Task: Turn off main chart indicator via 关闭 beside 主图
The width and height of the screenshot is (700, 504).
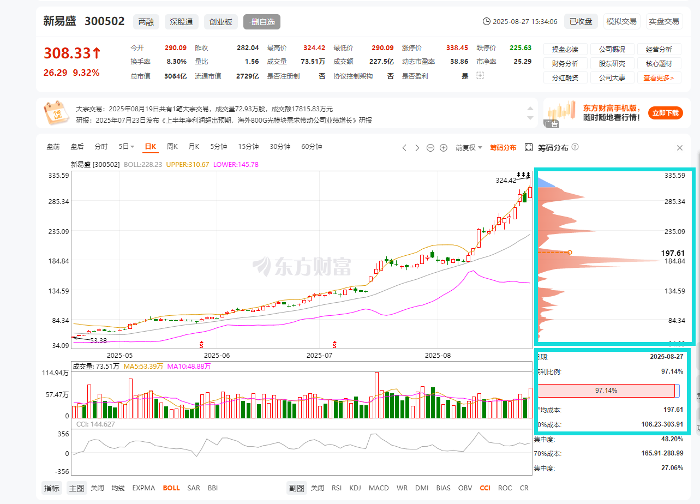Action: [x=97, y=488]
